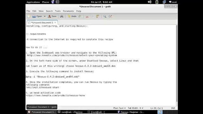The width and height of the screenshot is (203, 114).
Task: Click 'Installing, configuring, and starting Nessus' line
Action: (x=56, y=26)
